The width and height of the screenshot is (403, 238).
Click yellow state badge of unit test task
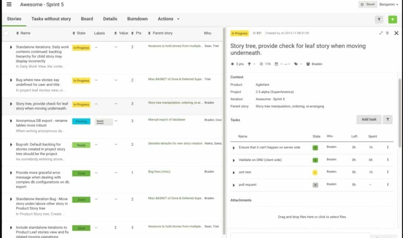[315, 172]
